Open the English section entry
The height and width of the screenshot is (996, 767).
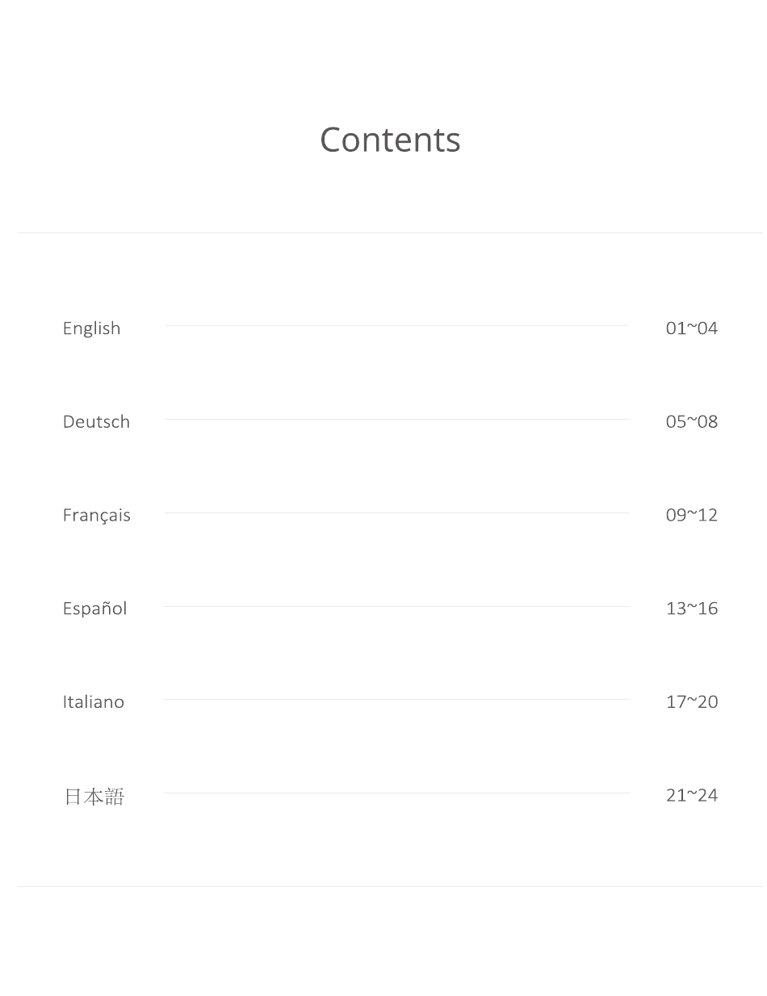tap(91, 329)
